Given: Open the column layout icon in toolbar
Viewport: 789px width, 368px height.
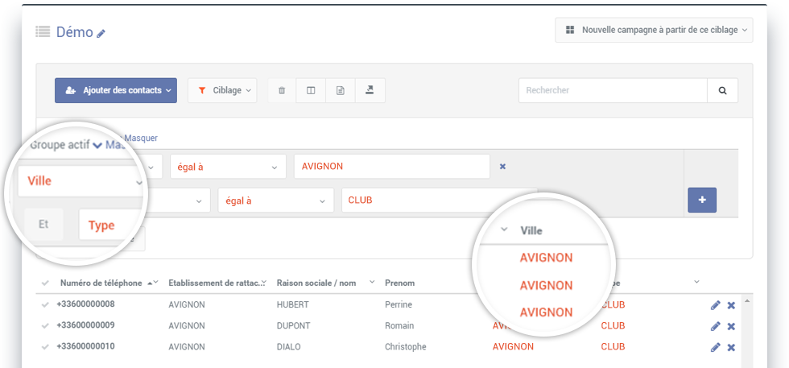Looking at the screenshot, I should point(311,91).
